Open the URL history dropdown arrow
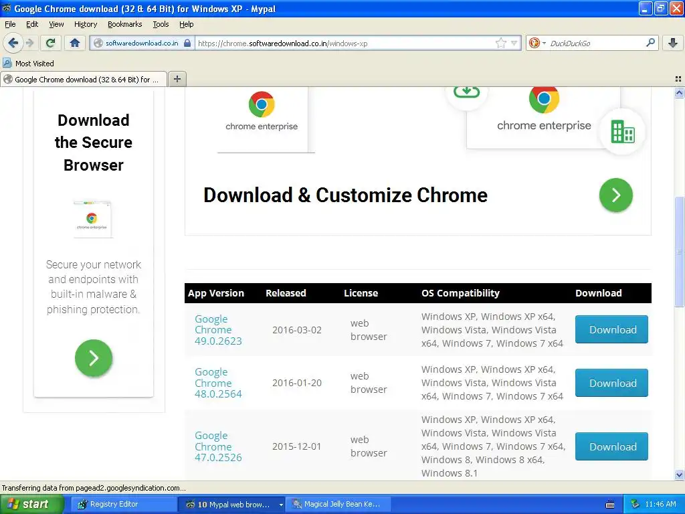Viewport: 685px width, 514px height. coord(514,43)
